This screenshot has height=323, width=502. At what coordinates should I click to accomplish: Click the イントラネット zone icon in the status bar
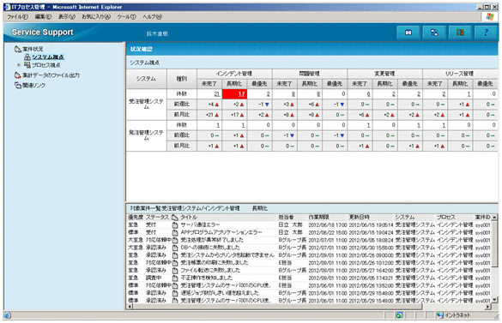coord(440,315)
